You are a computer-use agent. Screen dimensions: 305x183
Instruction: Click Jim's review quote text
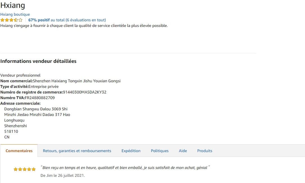pos(125,168)
